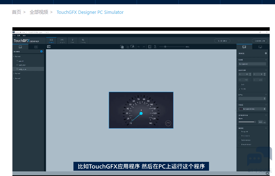This screenshot has width=275, height=176.
Task: Click the send backward icon
Action: (x=127, y=47)
